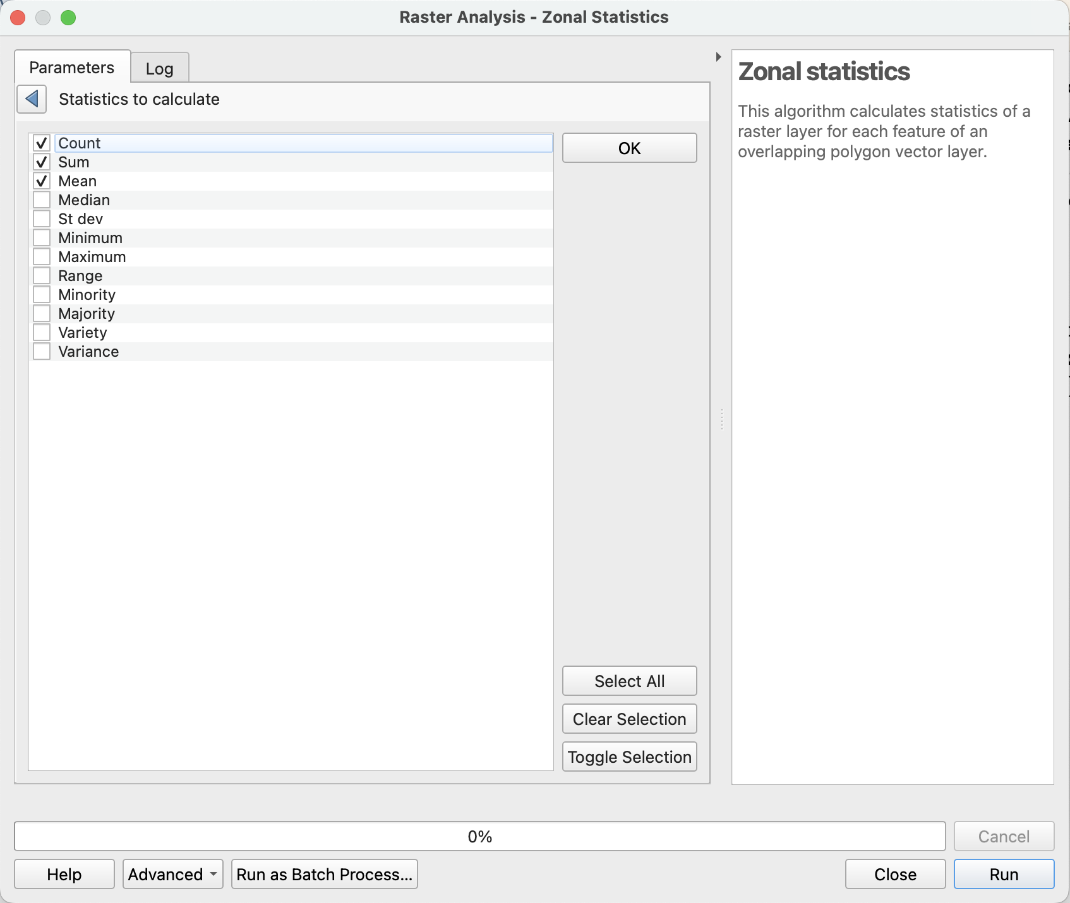Collapse the help panel with the triangle arrow
Screen dimensions: 1070x903
click(718, 57)
